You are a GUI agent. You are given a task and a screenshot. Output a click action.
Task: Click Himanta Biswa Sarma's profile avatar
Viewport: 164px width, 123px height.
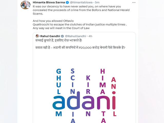[x=25, y=5]
